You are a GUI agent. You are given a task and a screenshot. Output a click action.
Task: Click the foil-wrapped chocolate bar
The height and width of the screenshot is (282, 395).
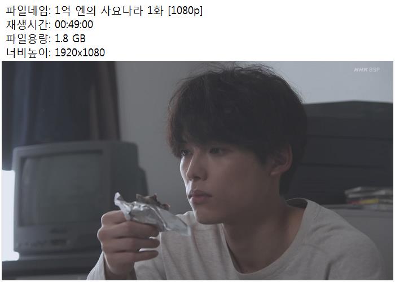[x=151, y=211]
